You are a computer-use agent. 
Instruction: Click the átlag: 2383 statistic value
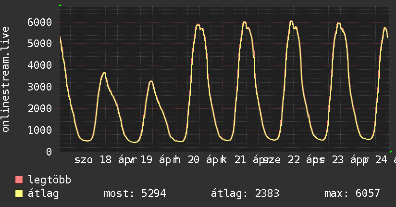point(245,194)
